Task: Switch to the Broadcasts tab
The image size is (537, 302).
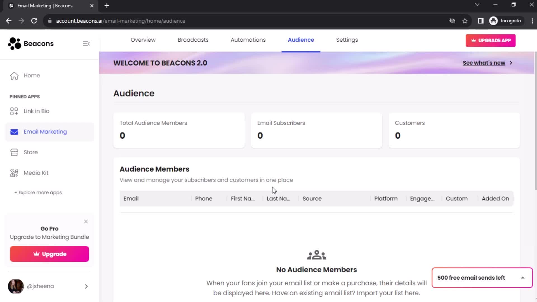Action: pos(193,40)
